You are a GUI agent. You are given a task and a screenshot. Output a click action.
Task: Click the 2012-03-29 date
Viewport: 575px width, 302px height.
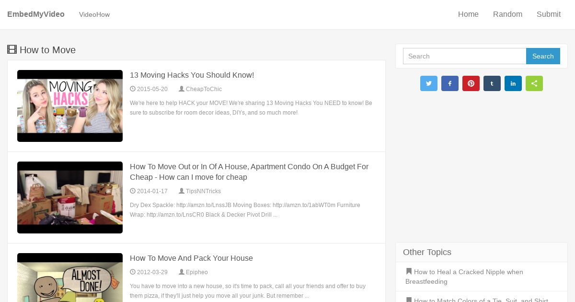[152, 272]
